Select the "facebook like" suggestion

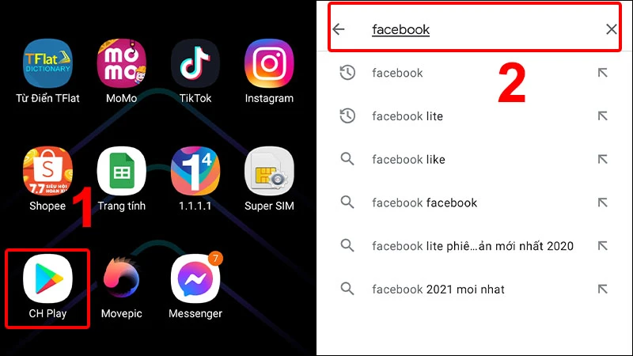475,160
